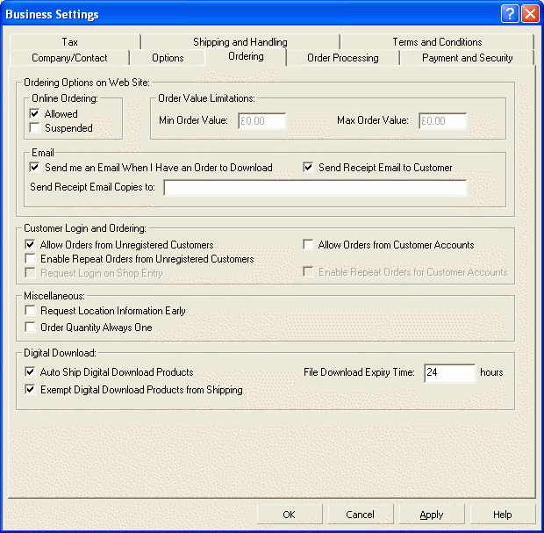544x533 pixels.
Task: Click the OK button
Action: 289,515
